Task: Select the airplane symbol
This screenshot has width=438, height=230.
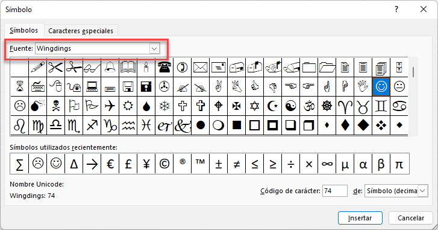Action: click(x=110, y=106)
